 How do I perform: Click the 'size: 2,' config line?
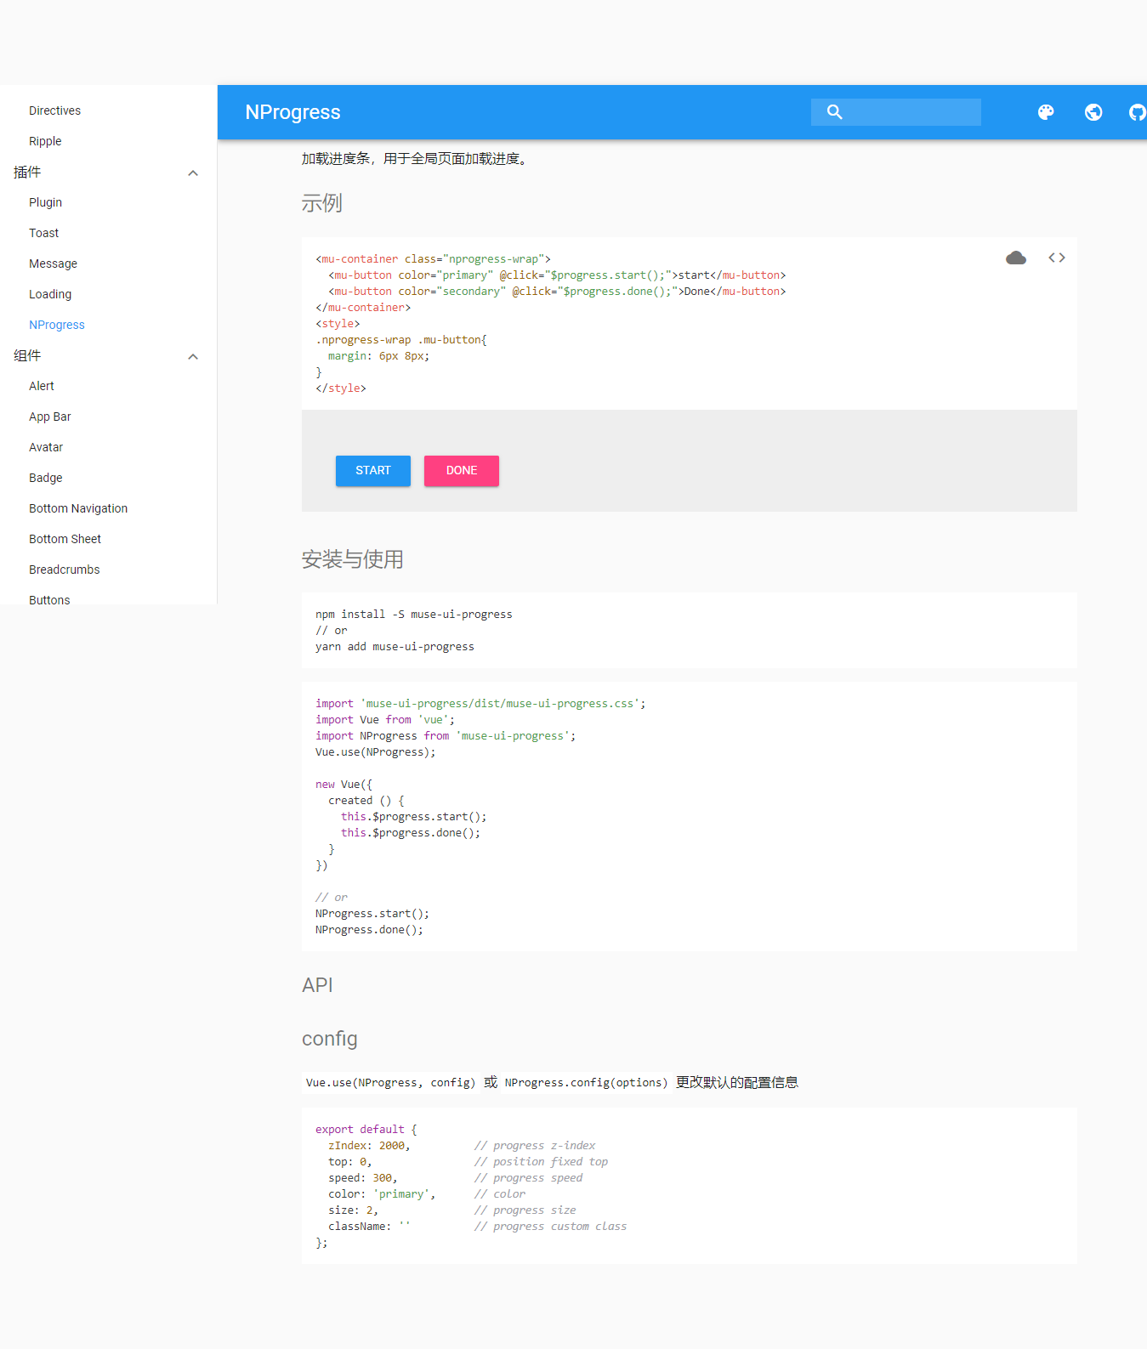click(x=354, y=1210)
